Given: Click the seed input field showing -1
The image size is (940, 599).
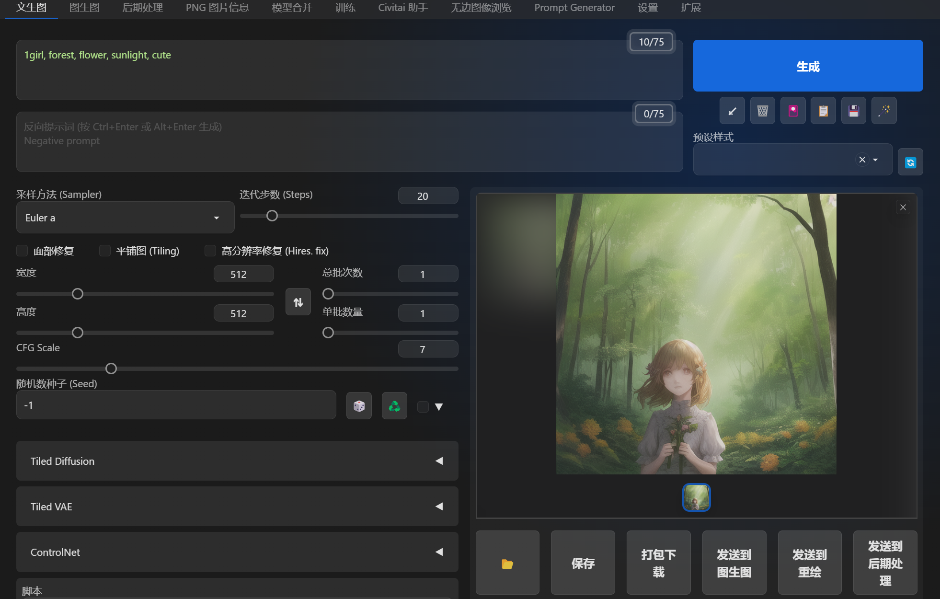Looking at the screenshot, I should tap(176, 405).
